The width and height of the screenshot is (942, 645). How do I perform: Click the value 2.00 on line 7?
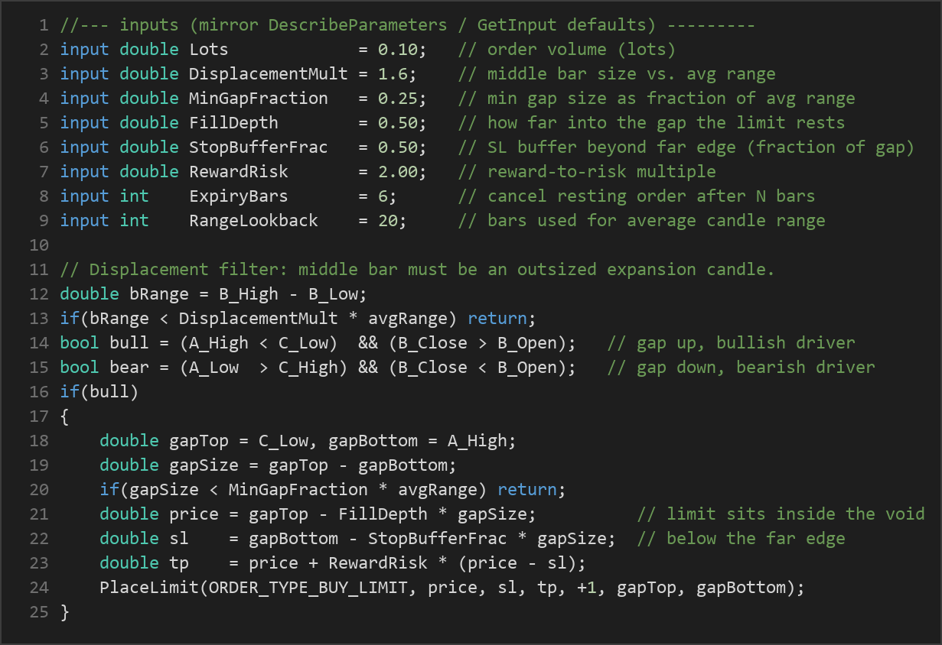[398, 172]
